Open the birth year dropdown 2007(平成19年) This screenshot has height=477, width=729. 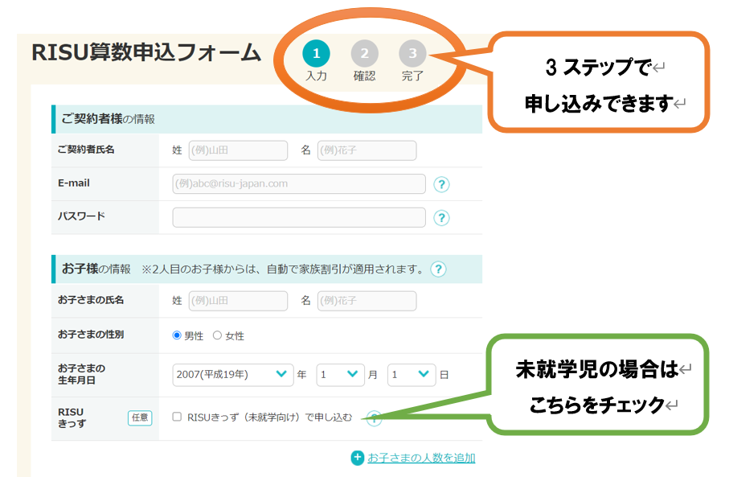(232, 375)
